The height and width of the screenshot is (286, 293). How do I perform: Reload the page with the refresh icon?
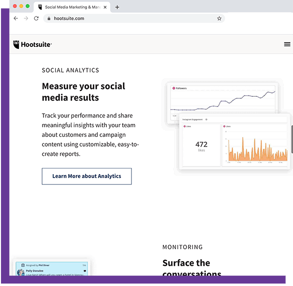pos(36,18)
